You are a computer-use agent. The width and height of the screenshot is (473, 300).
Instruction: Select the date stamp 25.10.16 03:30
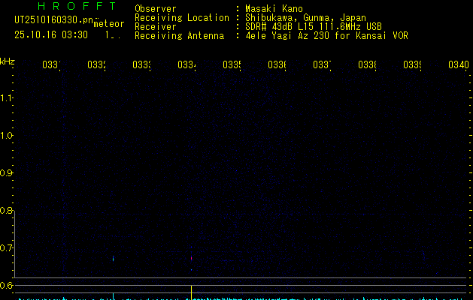(51, 35)
